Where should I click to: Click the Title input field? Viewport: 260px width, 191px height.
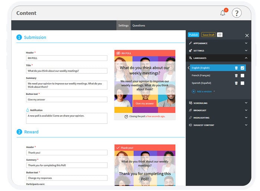coord(66,71)
